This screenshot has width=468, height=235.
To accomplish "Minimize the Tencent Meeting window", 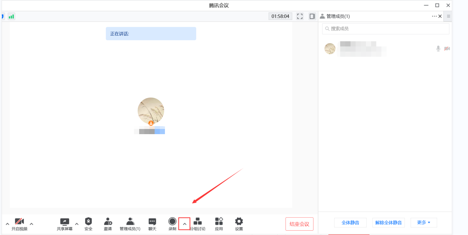I will [426, 5].
